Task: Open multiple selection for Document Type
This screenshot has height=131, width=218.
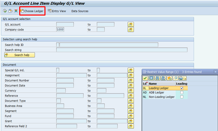Action: [131, 101]
